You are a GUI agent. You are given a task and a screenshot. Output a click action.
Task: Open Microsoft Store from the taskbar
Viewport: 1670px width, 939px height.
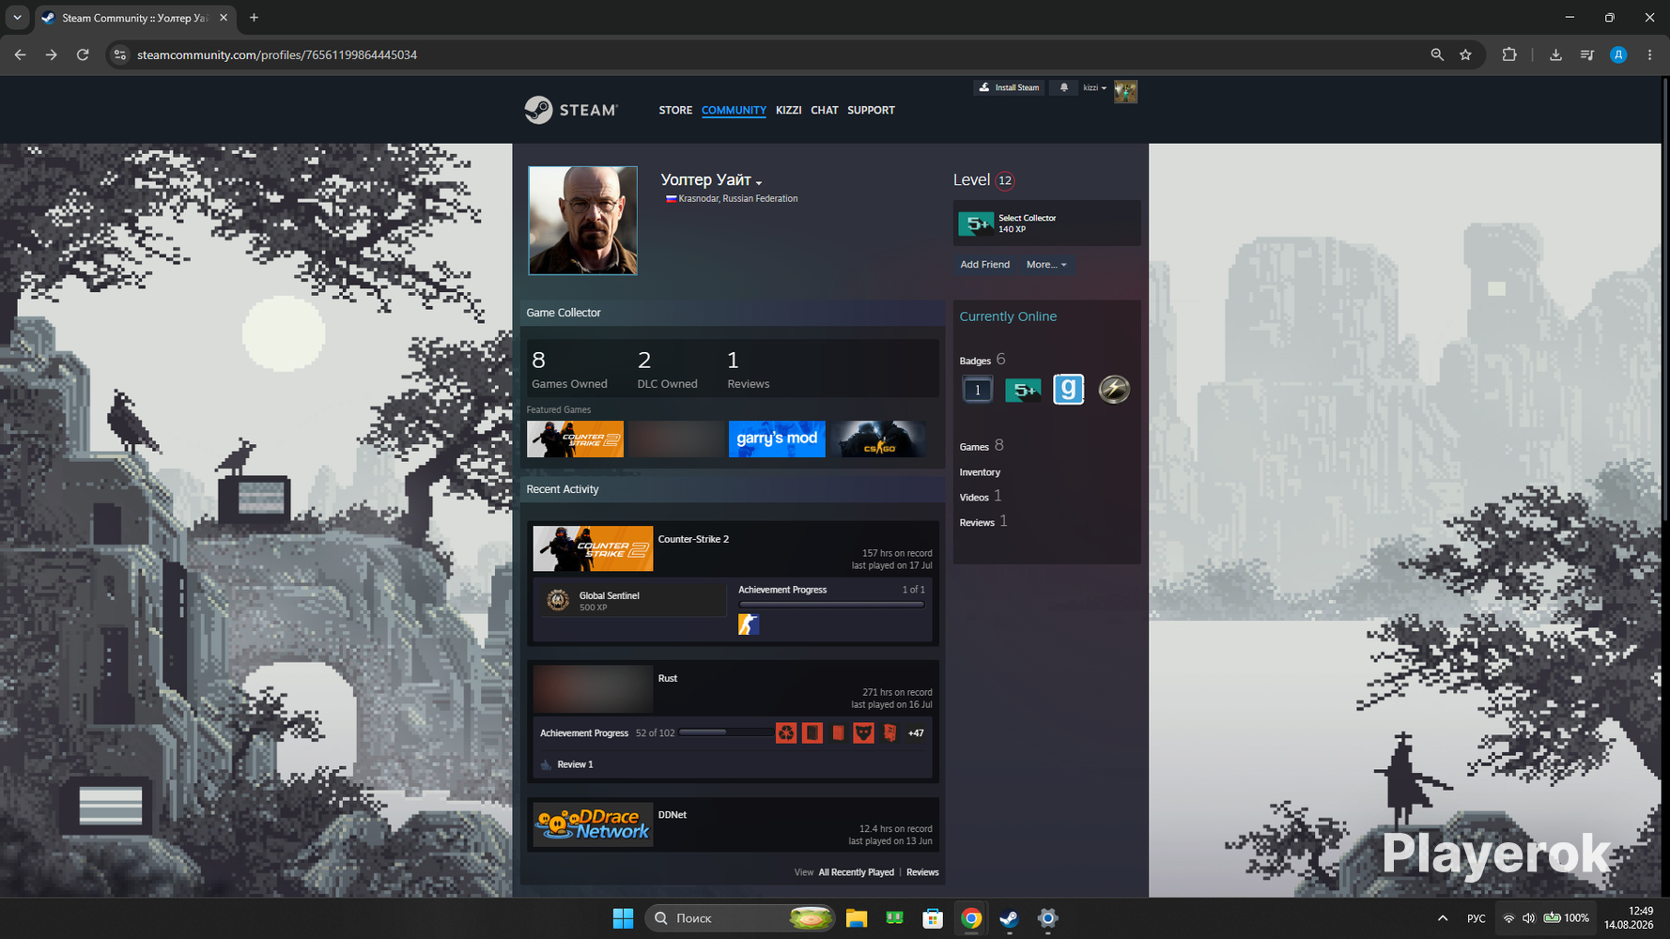coord(933,918)
